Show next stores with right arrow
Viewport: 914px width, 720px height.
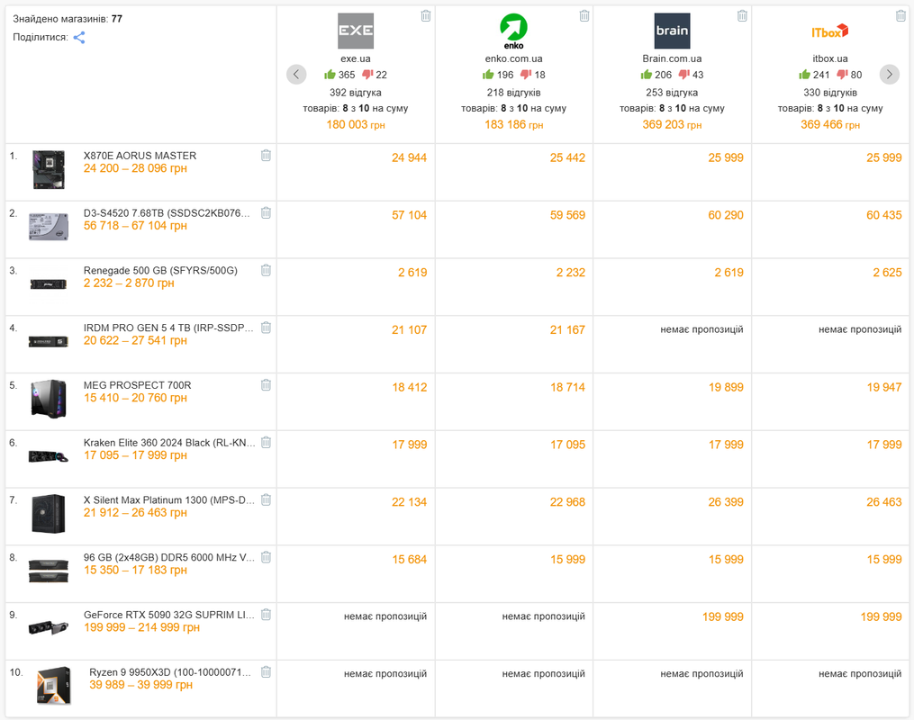click(x=889, y=74)
